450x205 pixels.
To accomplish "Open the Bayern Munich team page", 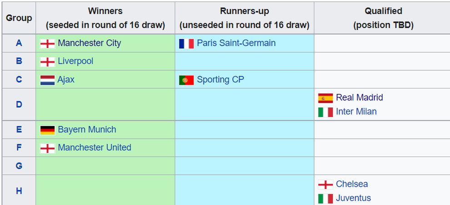I will [87, 130].
